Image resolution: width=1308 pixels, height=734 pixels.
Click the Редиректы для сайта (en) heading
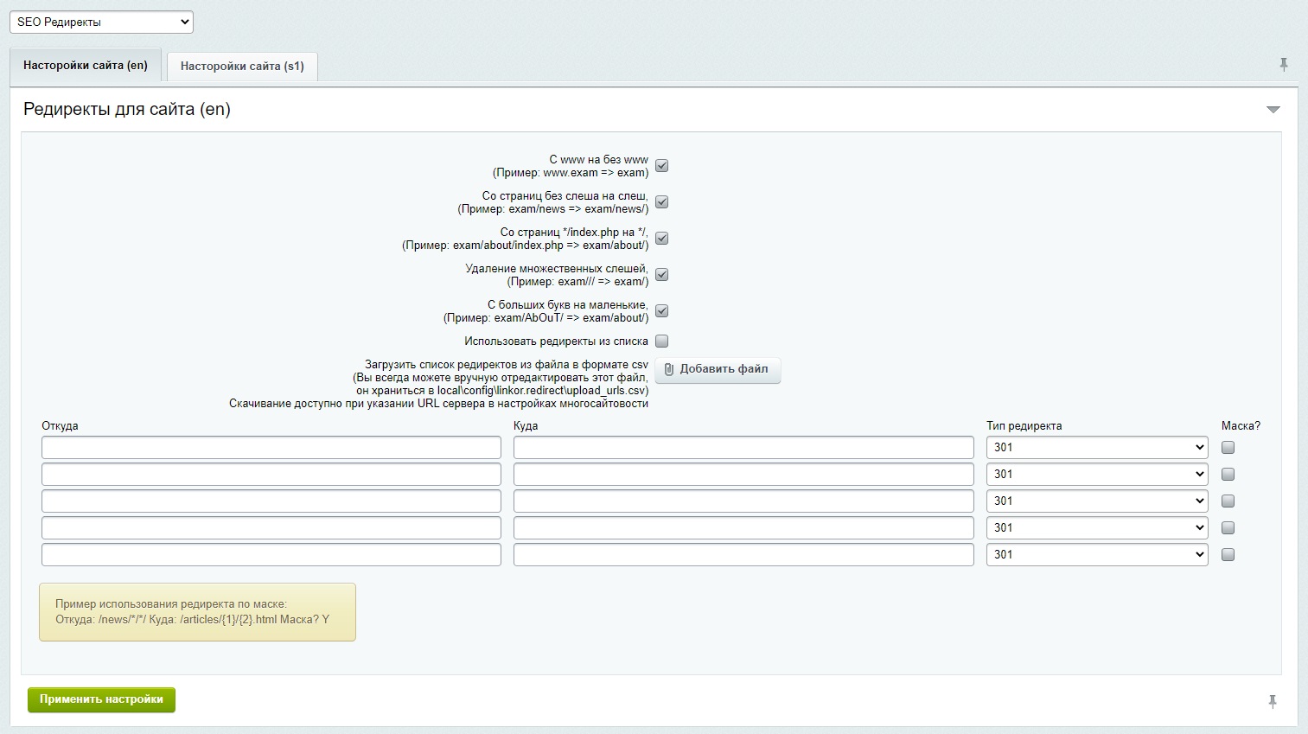click(x=127, y=109)
